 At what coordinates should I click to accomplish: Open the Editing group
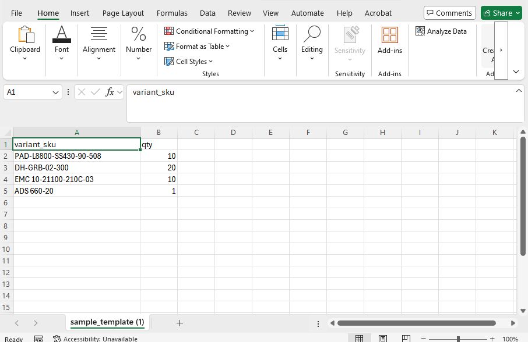click(312, 44)
